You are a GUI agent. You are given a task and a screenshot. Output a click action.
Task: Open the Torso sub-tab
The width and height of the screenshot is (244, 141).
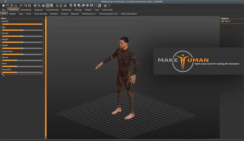tap(29, 14)
